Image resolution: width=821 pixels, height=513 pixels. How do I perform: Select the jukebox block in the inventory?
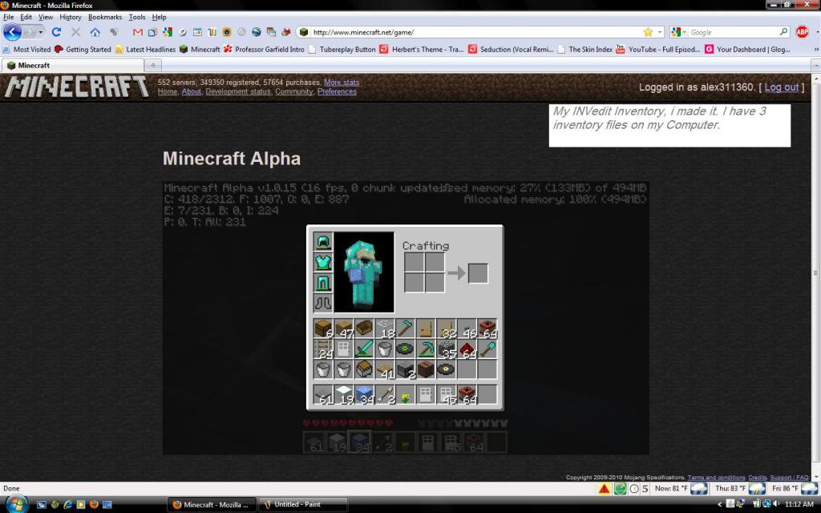426,370
